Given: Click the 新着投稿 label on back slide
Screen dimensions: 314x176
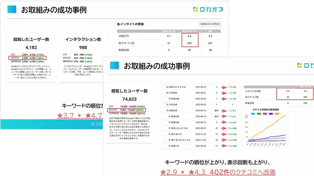Looking at the screenshot, I should (124, 50).
